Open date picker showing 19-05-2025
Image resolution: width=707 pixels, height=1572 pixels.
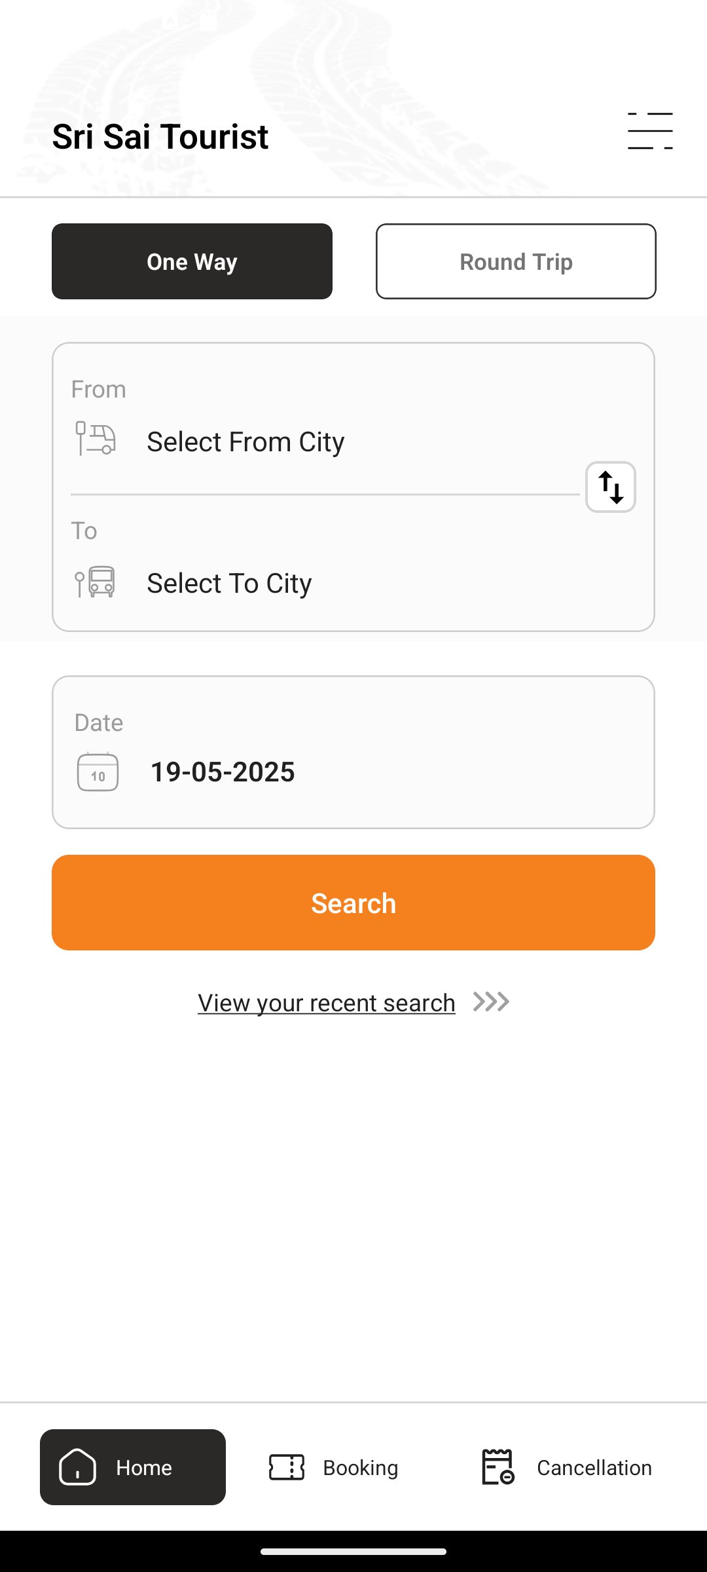[223, 772]
